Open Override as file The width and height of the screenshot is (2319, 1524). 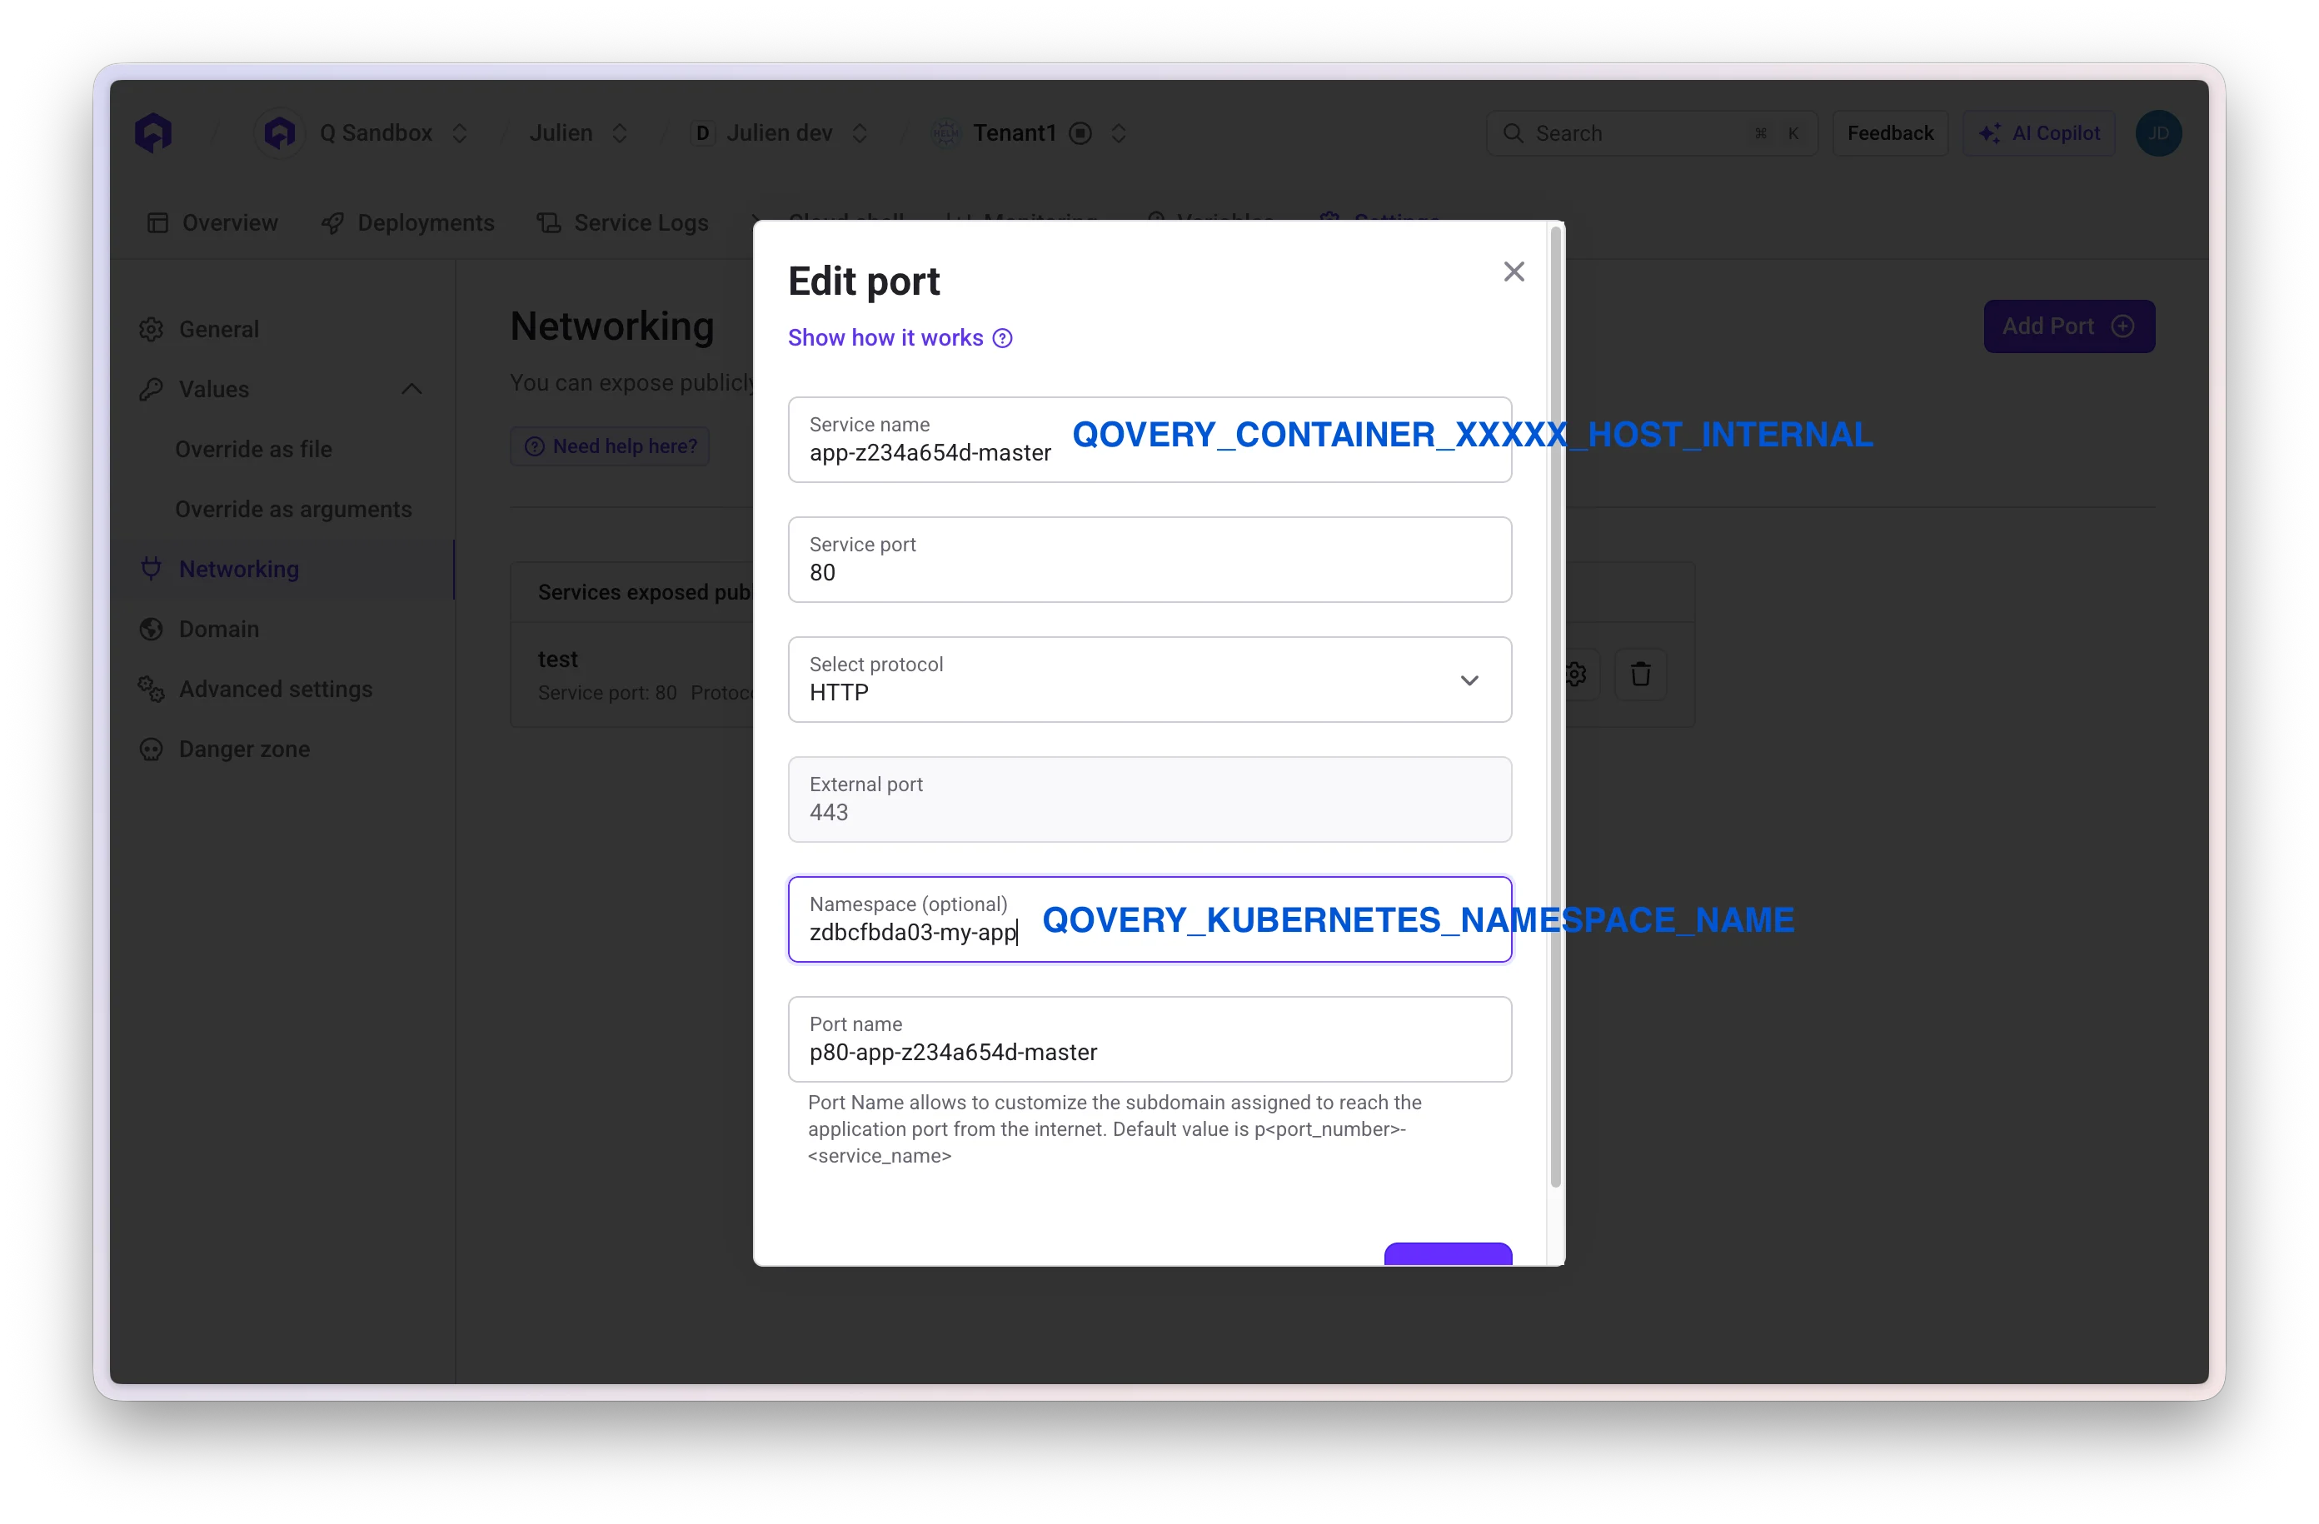(x=253, y=449)
